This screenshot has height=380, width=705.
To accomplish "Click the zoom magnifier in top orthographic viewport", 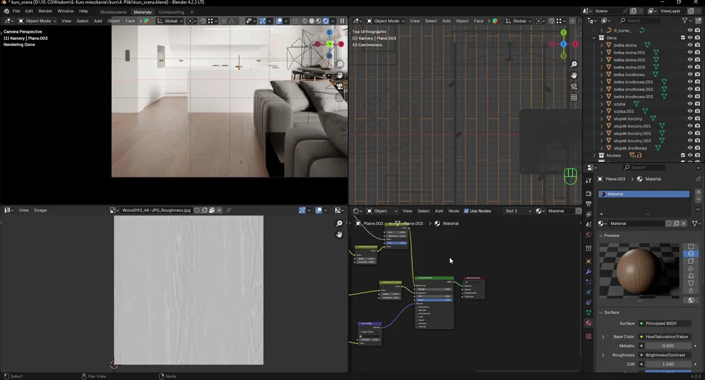I will 573,64.
